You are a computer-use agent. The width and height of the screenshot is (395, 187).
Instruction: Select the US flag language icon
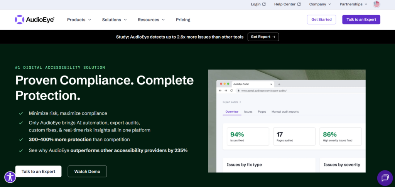[376, 4]
